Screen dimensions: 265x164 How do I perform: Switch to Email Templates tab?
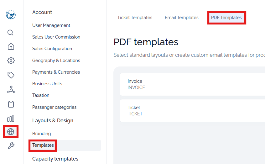[x=181, y=18]
